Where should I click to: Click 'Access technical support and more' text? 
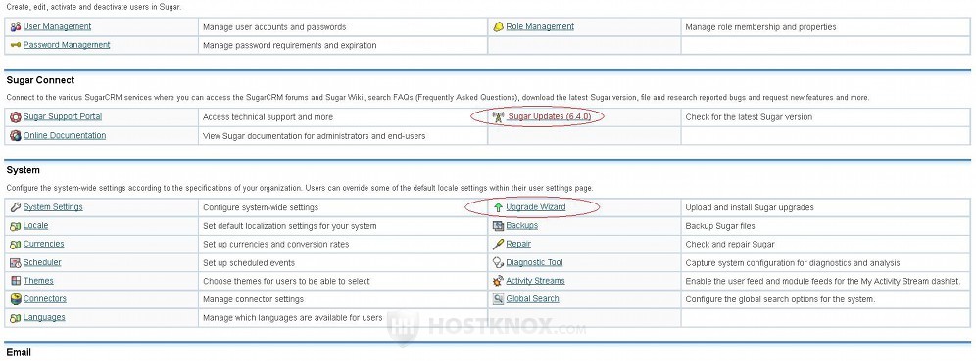coord(268,117)
